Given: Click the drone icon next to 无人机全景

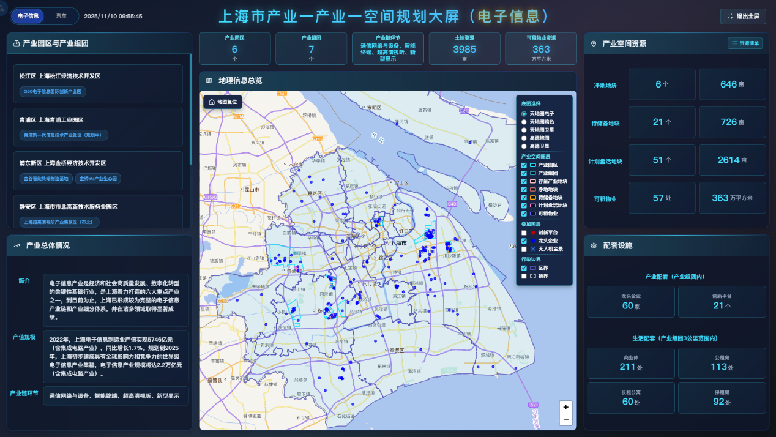Looking at the screenshot, I should pyautogui.click(x=532, y=247).
